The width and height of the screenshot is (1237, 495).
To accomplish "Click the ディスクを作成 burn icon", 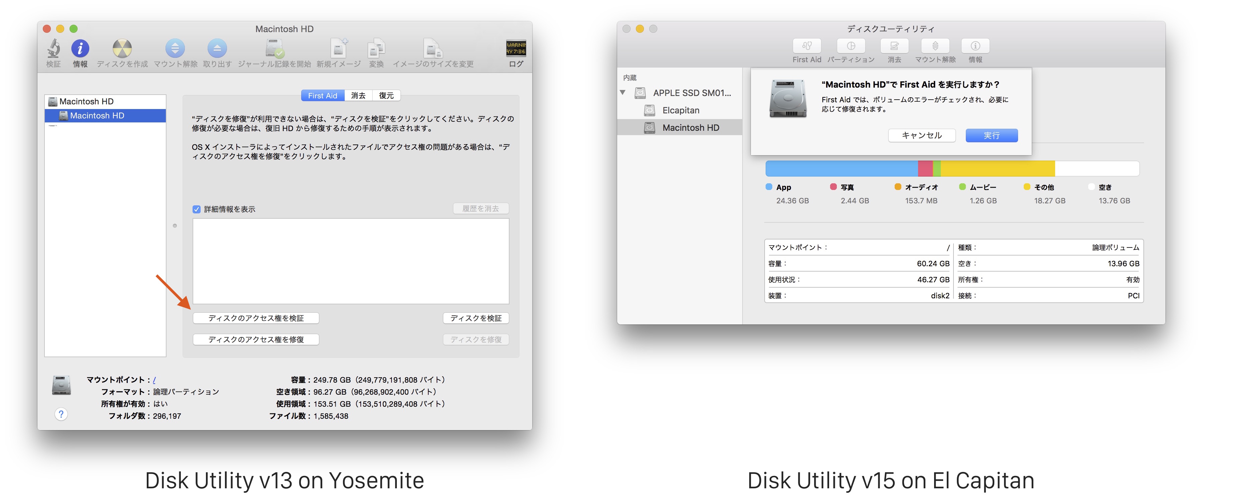I will coord(122,48).
